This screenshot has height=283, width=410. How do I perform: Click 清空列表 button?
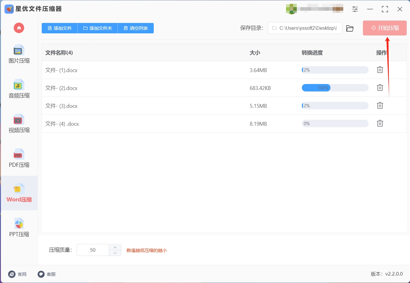point(136,28)
